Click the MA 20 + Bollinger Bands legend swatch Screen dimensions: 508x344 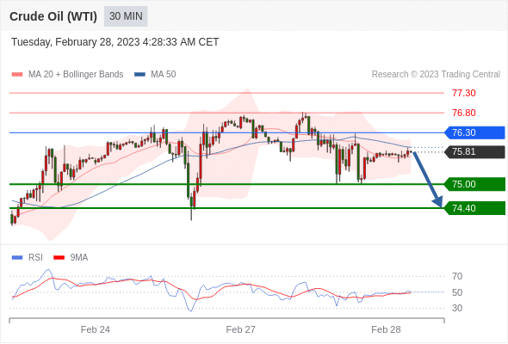tap(17, 75)
